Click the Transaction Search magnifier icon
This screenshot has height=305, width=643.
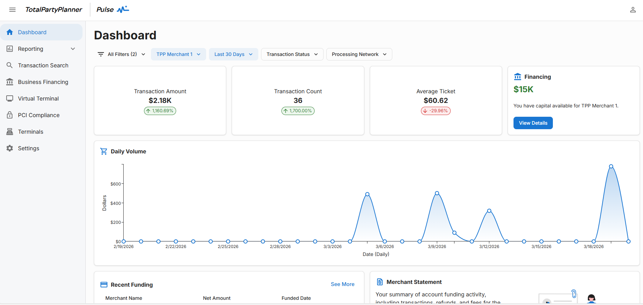tap(10, 65)
